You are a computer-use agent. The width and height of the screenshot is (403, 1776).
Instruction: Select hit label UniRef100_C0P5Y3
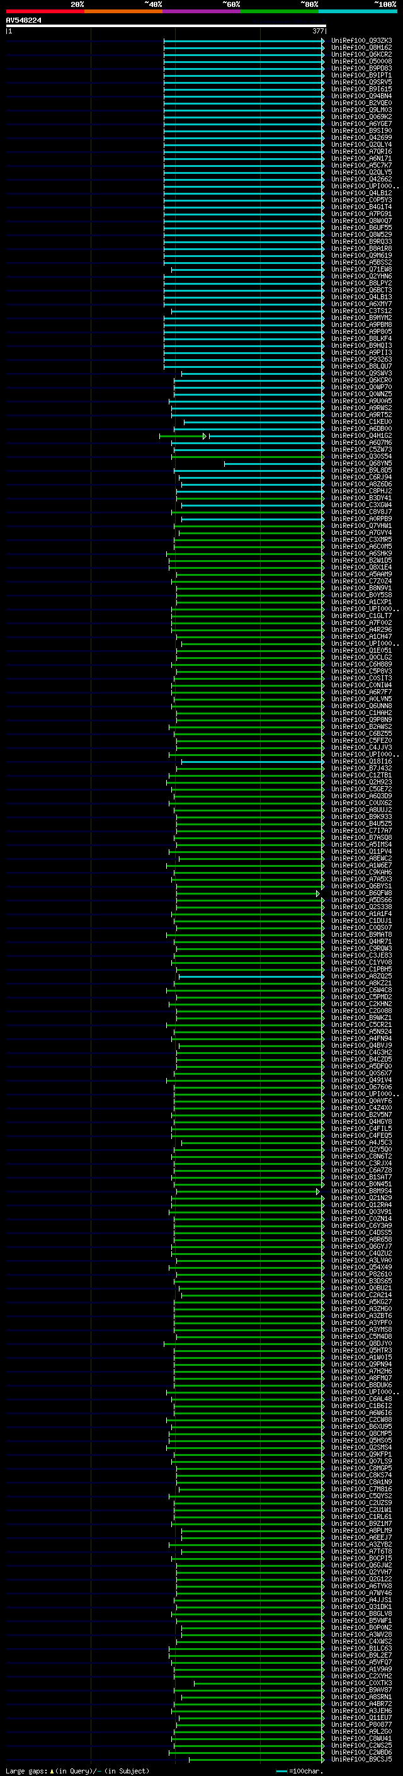(361, 200)
